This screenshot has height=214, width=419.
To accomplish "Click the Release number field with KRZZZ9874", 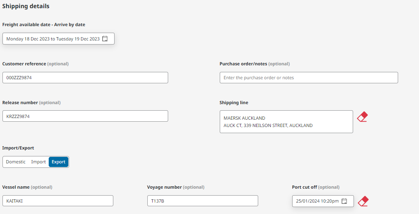I will coord(85,116).
